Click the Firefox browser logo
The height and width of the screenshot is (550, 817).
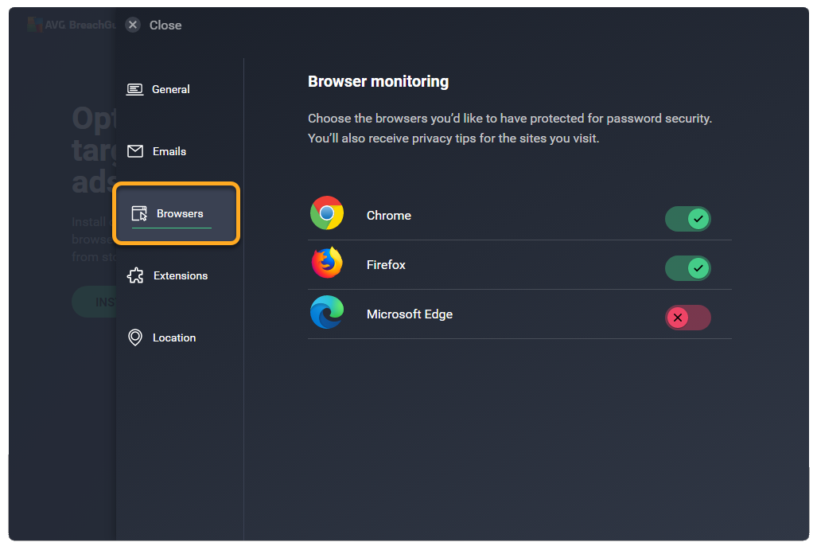[327, 263]
